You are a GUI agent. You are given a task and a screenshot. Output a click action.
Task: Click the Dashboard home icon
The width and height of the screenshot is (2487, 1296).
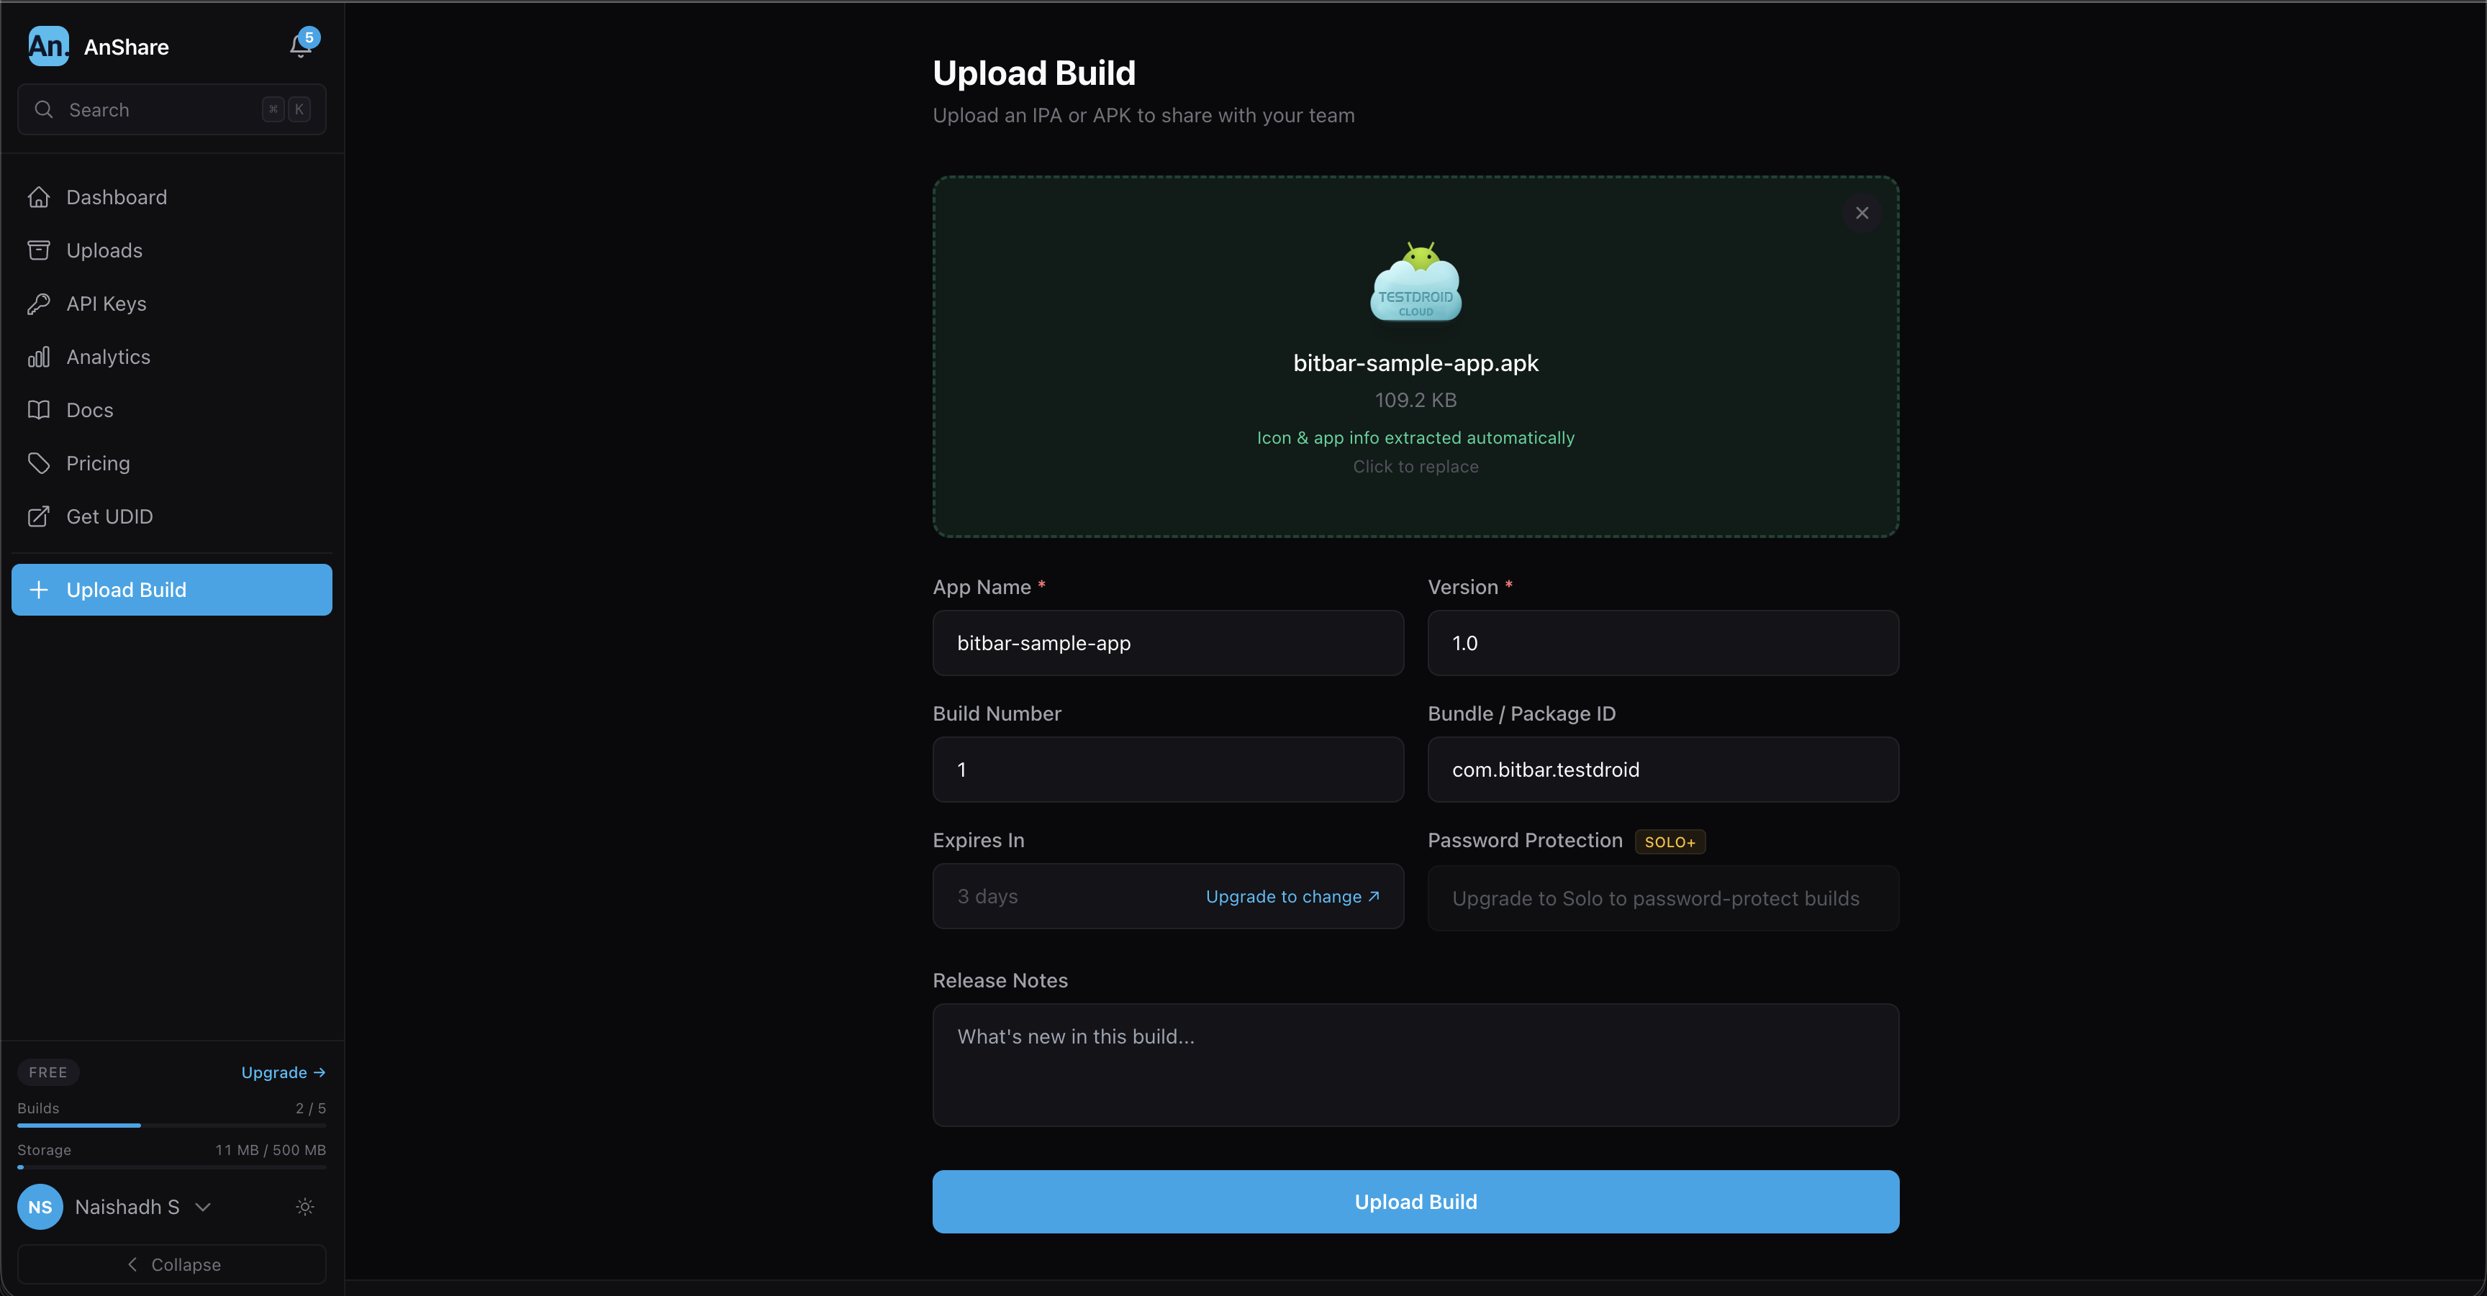tap(39, 197)
